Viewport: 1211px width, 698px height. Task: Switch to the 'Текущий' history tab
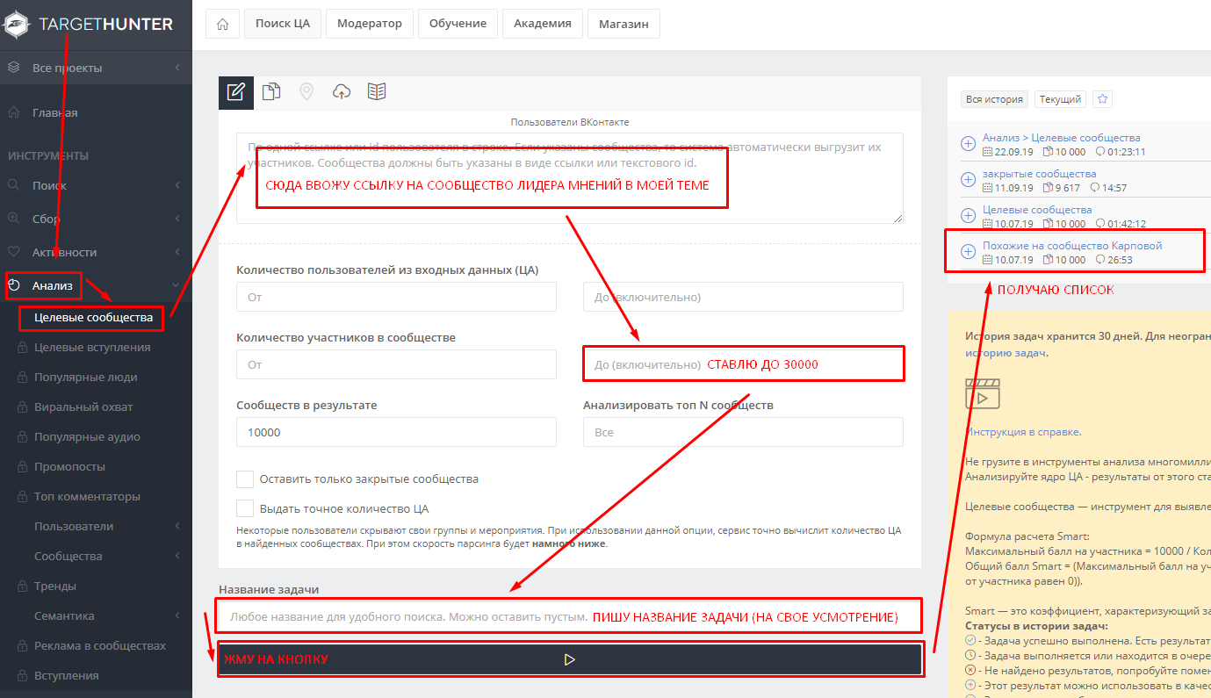coord(1061,99)
